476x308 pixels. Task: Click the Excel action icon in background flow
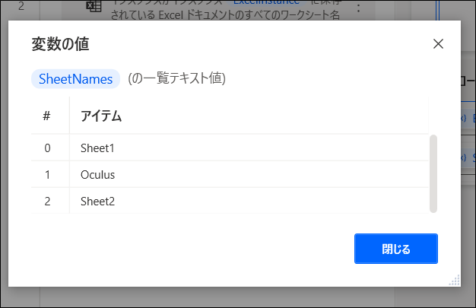click(x=94, y=6)
